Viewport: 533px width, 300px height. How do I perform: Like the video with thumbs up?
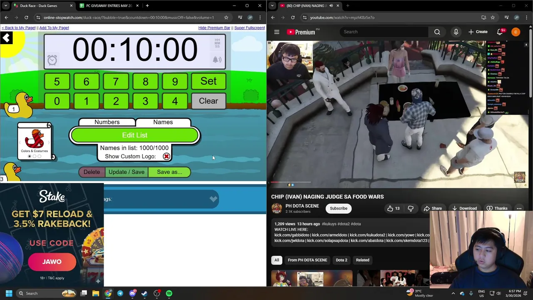coord(394,208)
